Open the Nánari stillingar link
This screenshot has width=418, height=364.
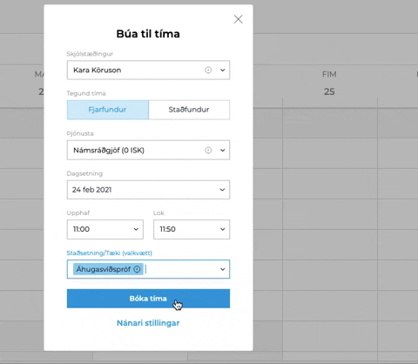[148, 323]
